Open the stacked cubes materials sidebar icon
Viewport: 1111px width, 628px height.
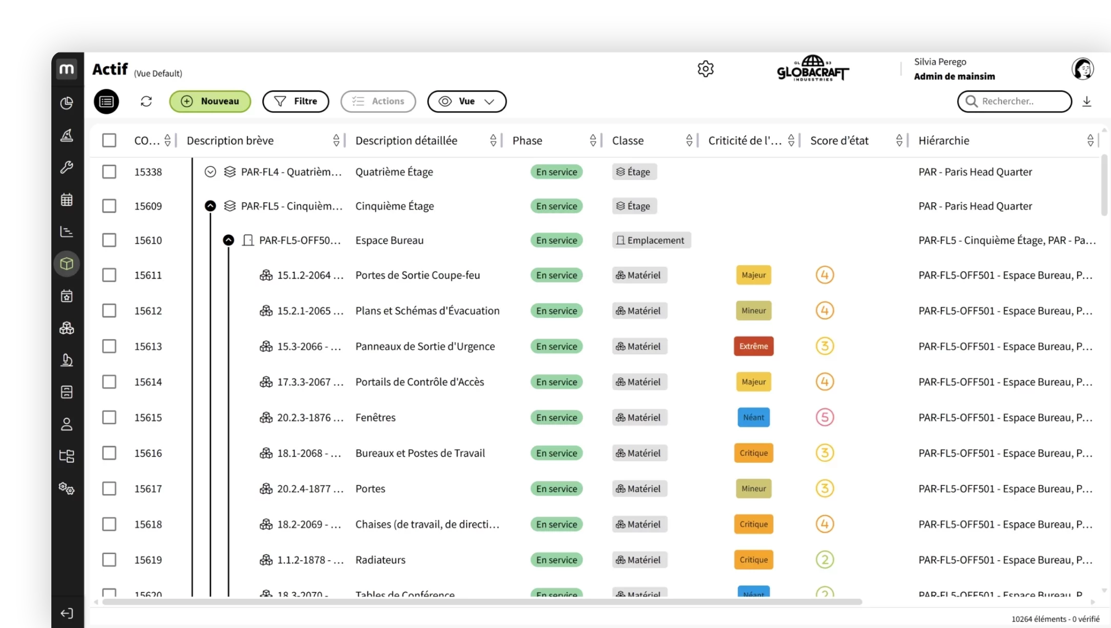coord(67,328)
